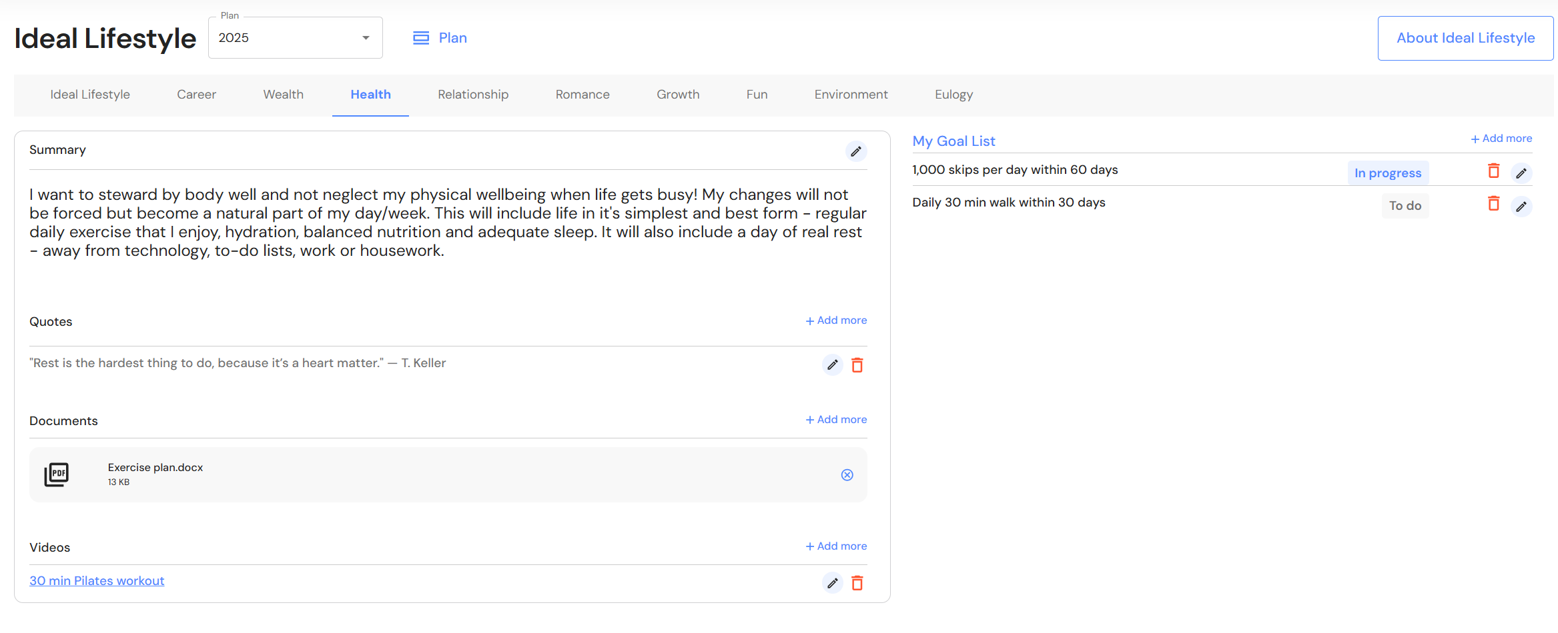Viewport: 1558px width, 633px height.
Task: Open the Exercise plan.docx document
Action: [155, 468]
